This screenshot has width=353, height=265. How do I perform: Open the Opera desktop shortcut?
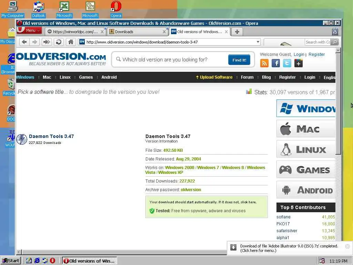pyautogui.click(x=116, y=9)
